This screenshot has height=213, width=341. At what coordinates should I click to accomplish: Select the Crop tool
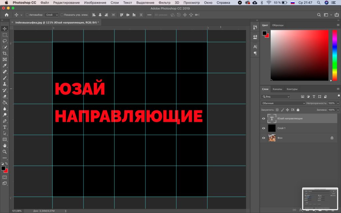click(5, 53)
